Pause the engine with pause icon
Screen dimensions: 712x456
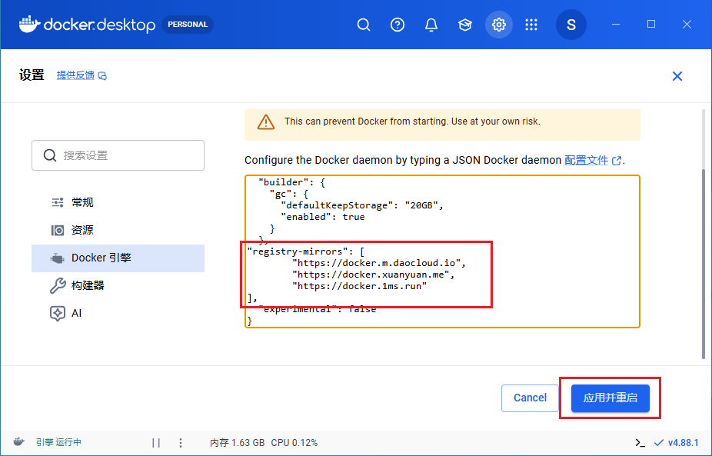[156, 442]
